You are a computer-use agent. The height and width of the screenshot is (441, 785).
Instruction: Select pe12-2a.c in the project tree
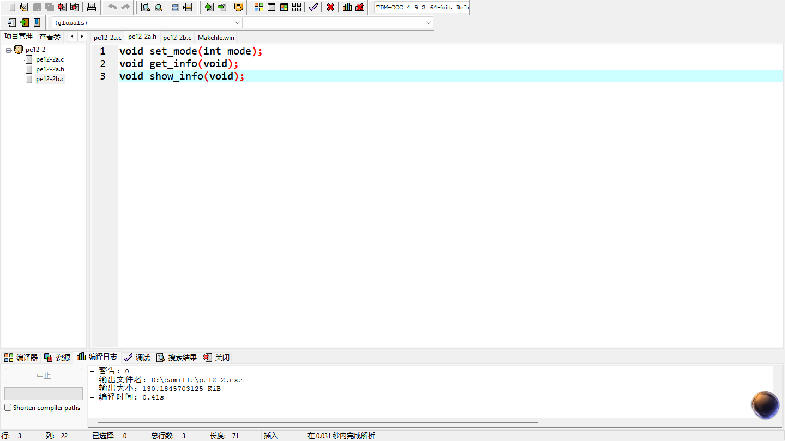pos(50,59)
